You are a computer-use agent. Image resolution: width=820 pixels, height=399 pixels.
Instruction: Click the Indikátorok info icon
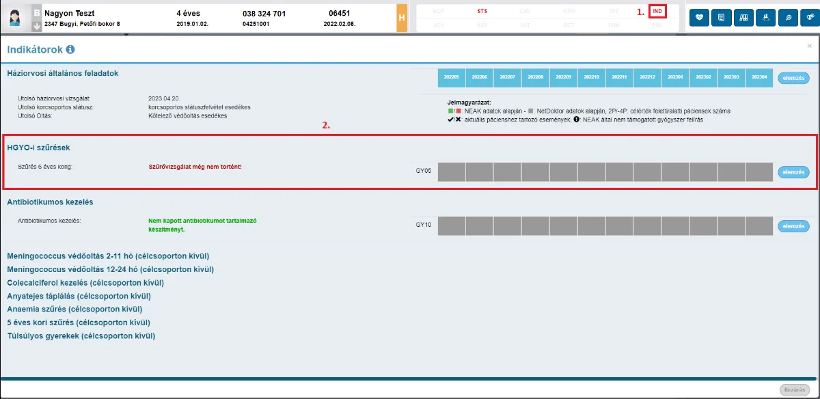point(70,50)
